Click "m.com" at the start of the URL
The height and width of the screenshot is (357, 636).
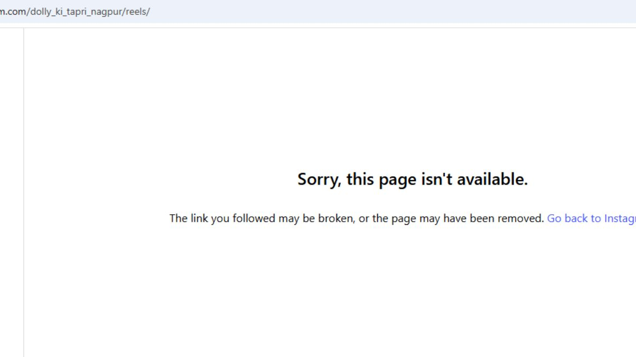tap(13, 12)
